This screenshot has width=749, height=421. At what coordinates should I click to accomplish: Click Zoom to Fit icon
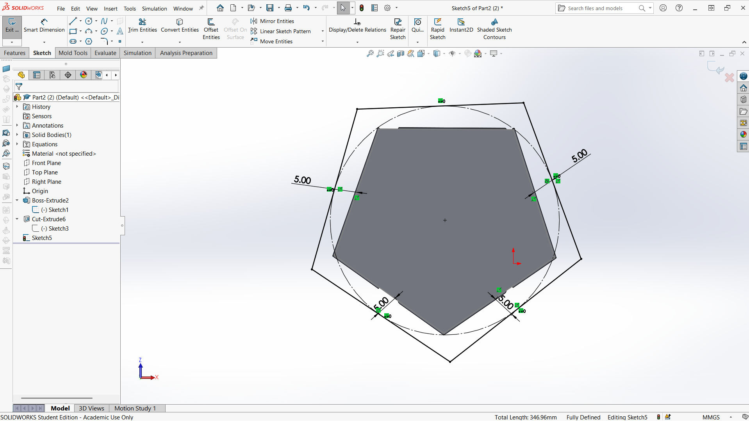tap(370, 54)
